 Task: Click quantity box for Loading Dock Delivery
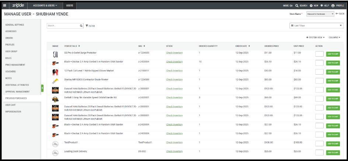point(319,153)
